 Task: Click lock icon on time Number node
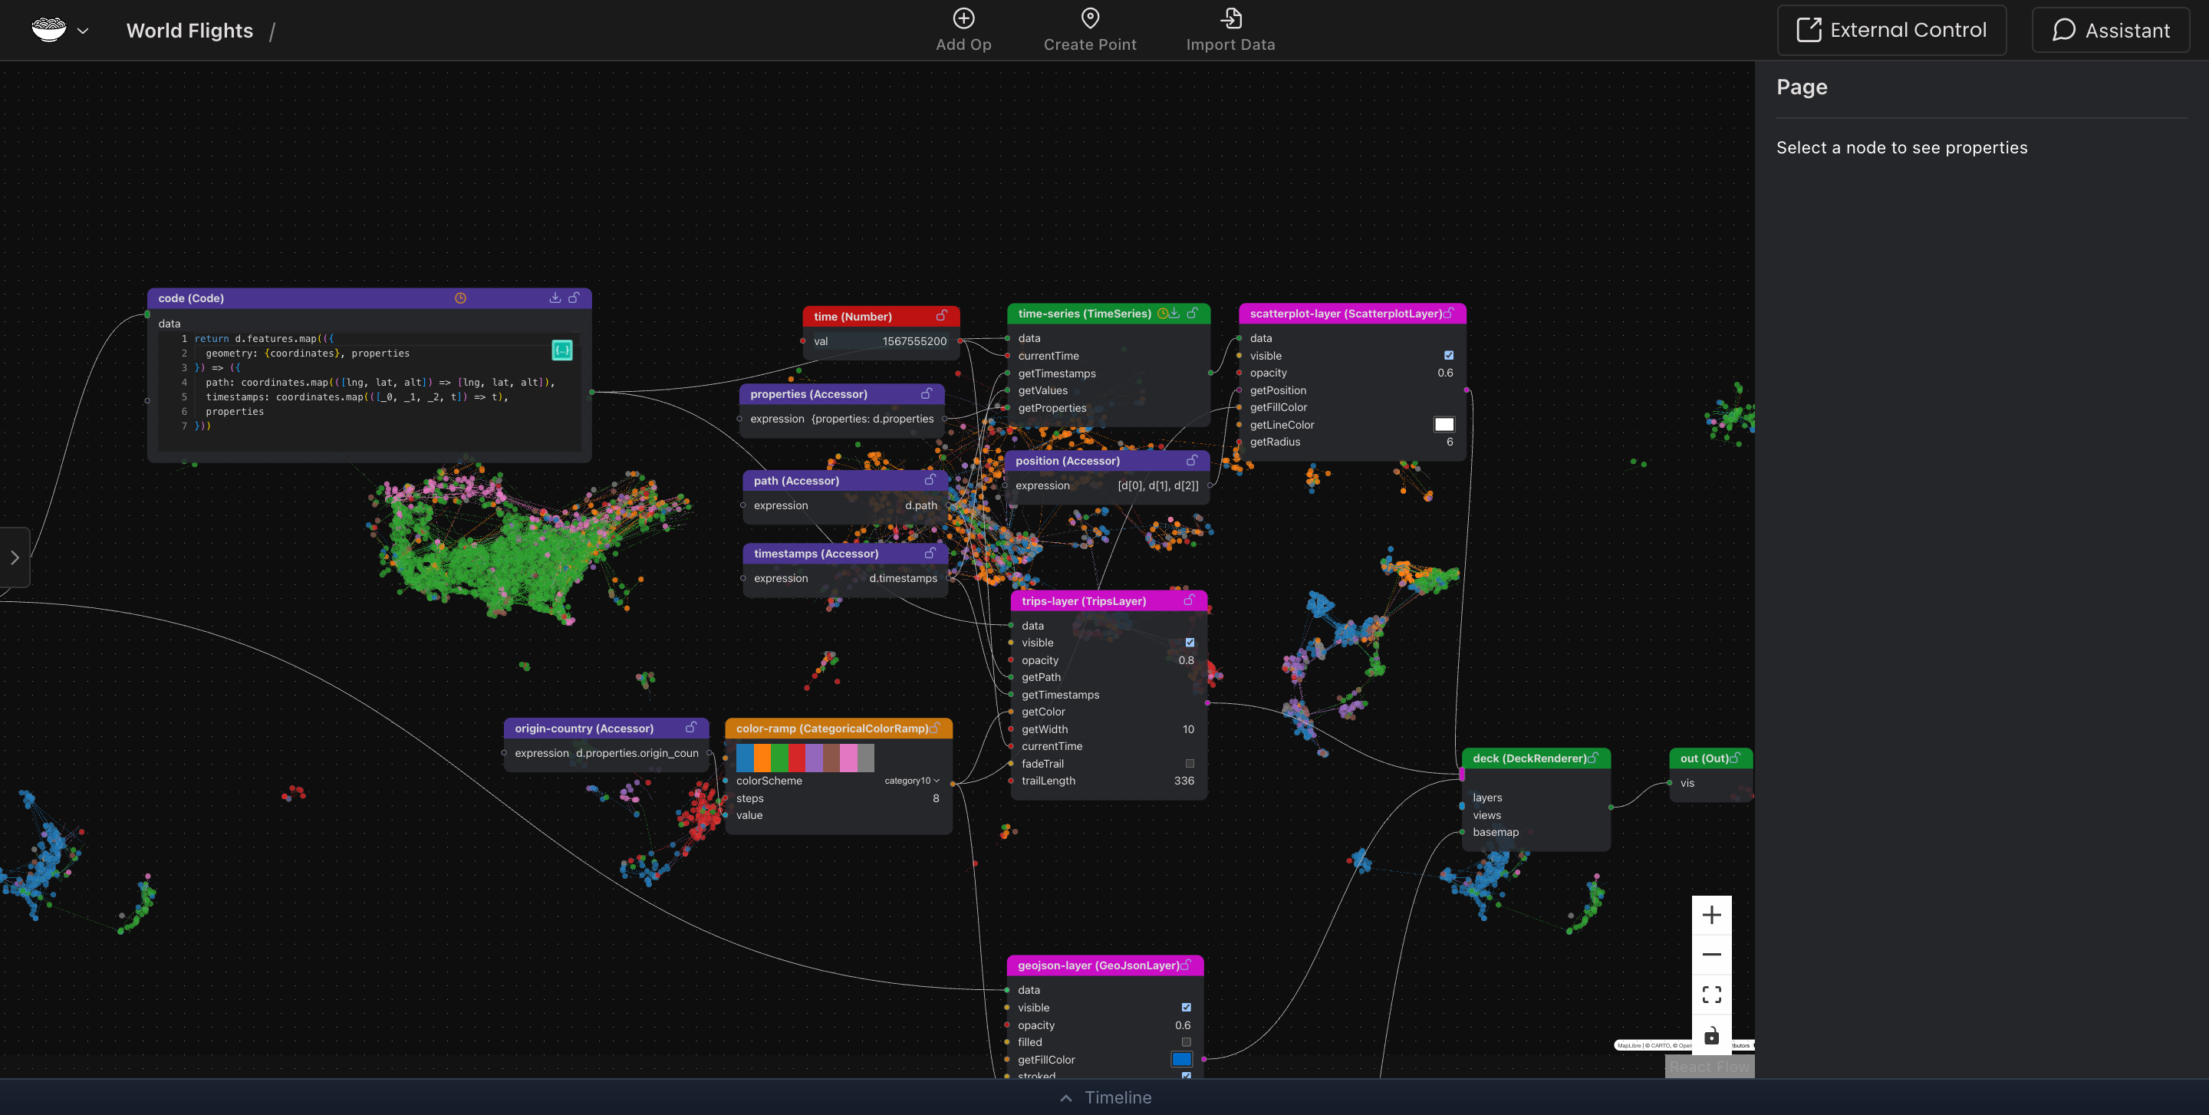[x=942, y=315]
